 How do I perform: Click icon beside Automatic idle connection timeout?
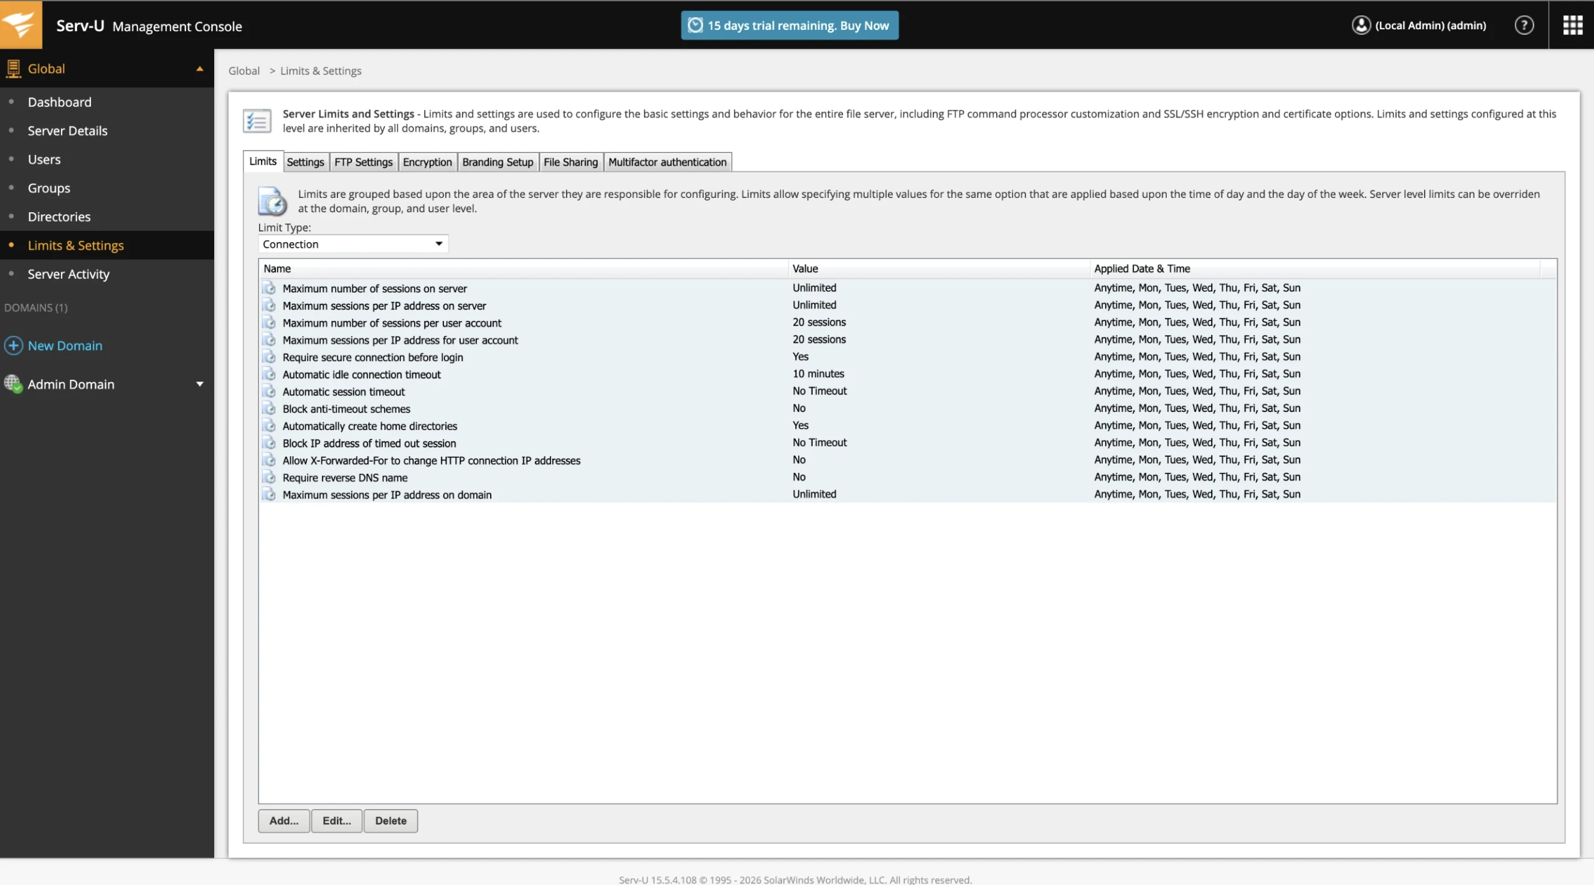coord(269,374)
